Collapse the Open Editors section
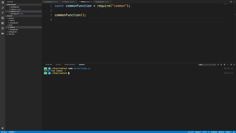 tap(24, 5)
